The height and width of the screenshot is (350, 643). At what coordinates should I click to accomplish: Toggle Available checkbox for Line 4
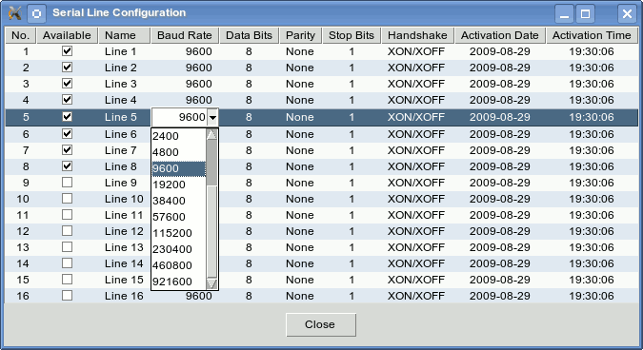68,100
